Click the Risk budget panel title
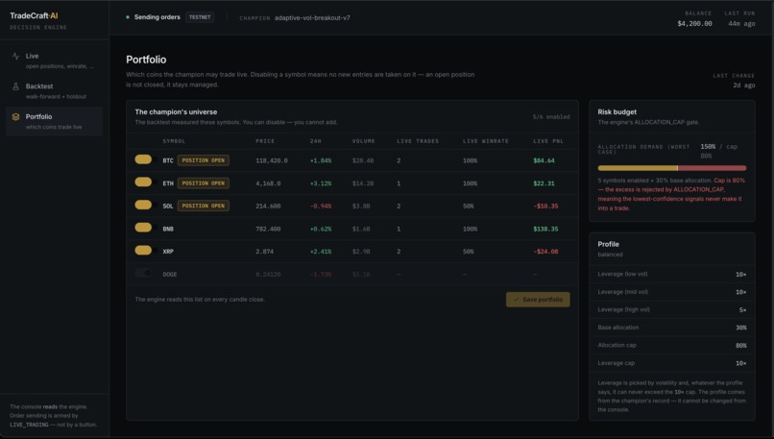The width and height of the screenshot is (774, 439). coord(617,112)
